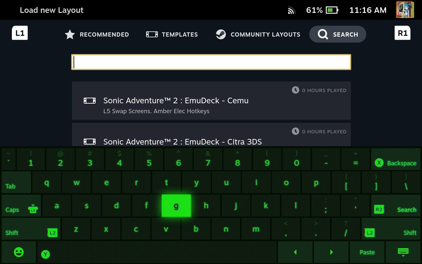
Task: Tap the number 5 key
Action: [149, 159]
